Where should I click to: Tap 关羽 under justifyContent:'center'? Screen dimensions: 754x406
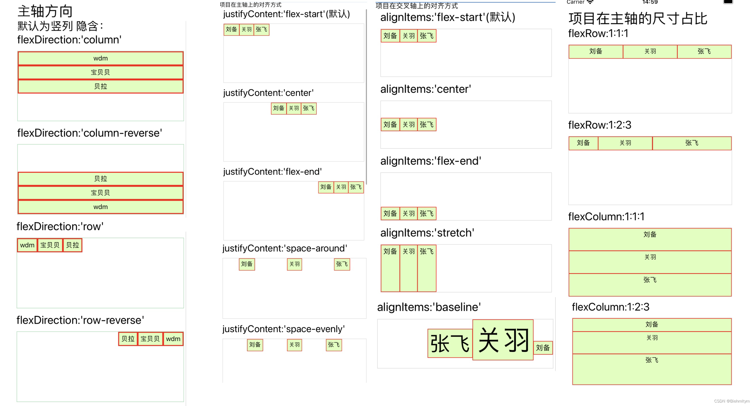[x=294, y=109]
